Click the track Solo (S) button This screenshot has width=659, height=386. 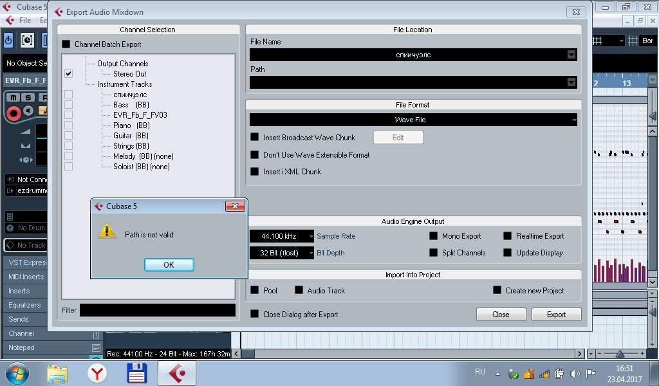pyautogui.click(x=28, y=98)
